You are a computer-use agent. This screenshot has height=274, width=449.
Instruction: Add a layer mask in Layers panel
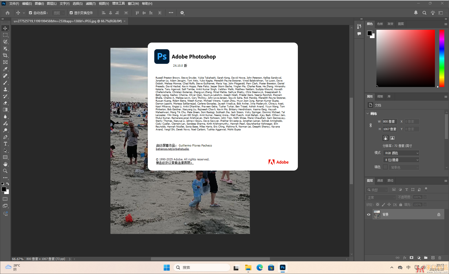412,258
